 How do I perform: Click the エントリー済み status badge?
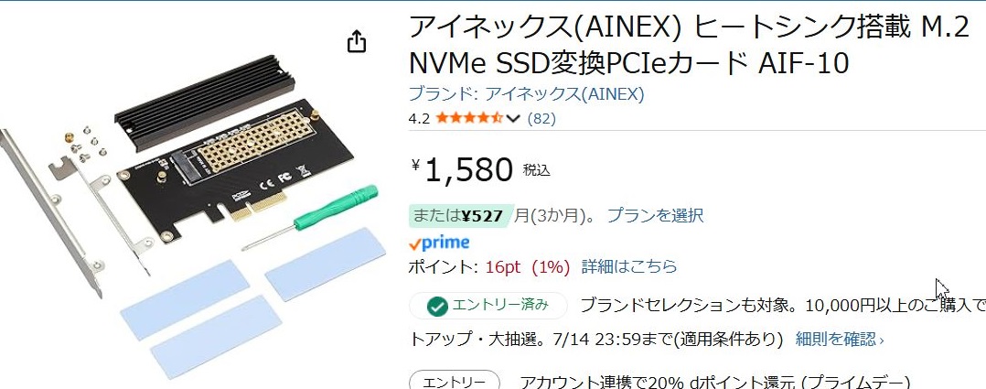click(x=488, y=306)
